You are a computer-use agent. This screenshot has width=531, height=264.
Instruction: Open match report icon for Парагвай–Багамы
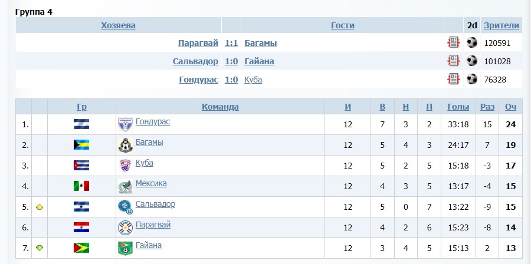[x=453, y=43]
